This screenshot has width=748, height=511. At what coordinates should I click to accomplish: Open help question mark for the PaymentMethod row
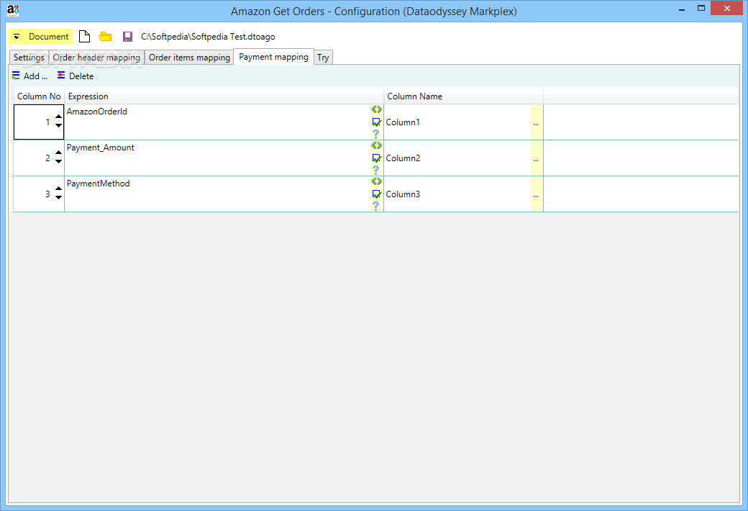pyautogui.click(x=376, y=207)
